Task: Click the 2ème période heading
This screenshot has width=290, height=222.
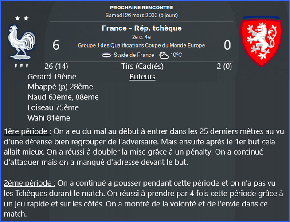Action: click(30, 183)
